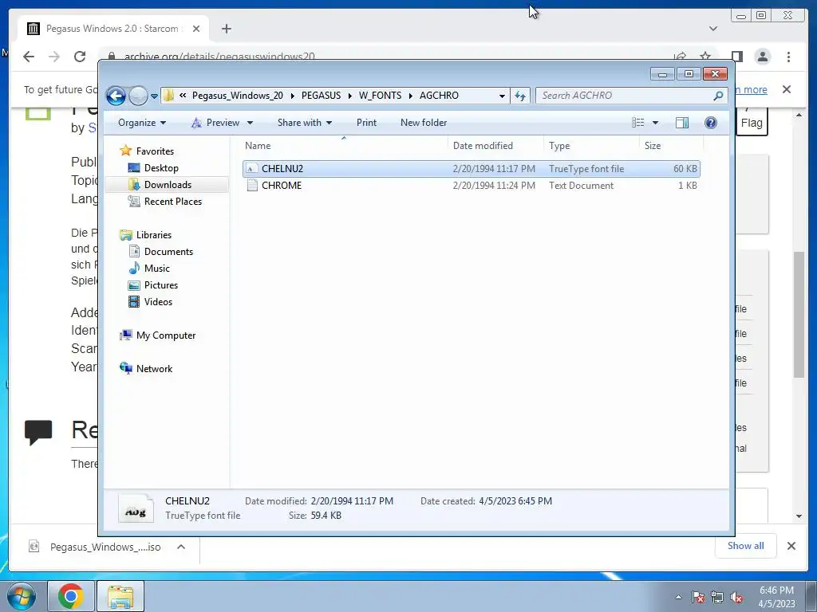817x612 pixels.
Task: Click PEGASUS in the address path
Action: click(321, 96)
